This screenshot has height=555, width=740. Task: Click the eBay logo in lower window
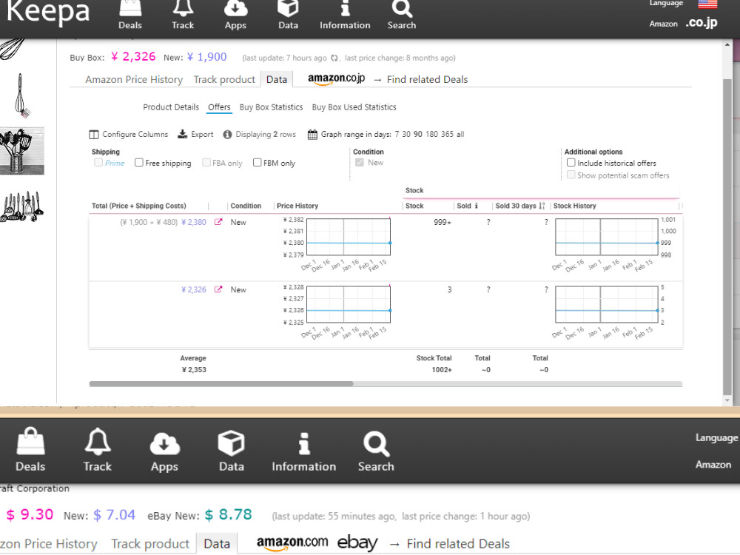coord(357,543)
